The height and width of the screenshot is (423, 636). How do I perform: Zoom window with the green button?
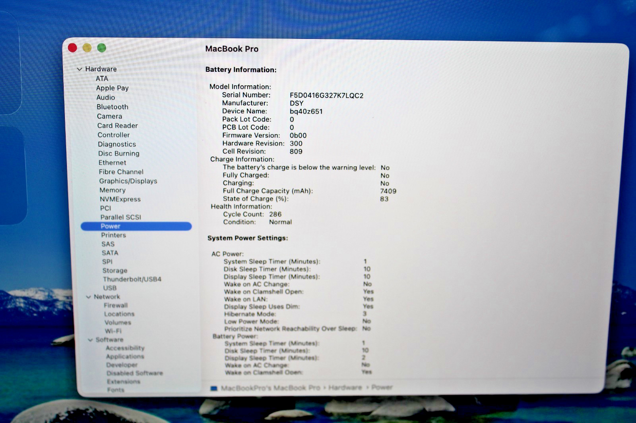[x=102, y=48]
